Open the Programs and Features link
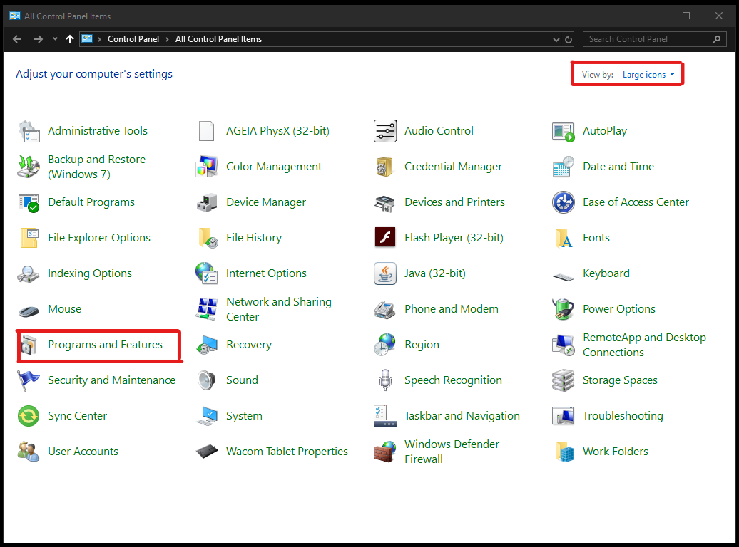 coord(105,345)
